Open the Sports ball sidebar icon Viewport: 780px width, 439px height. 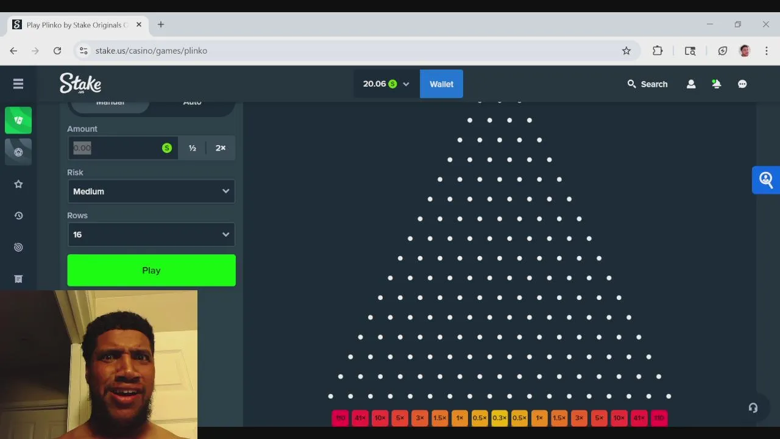(18, 152)
